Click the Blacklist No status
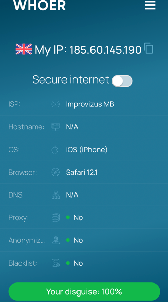 (x=74, y=263)
